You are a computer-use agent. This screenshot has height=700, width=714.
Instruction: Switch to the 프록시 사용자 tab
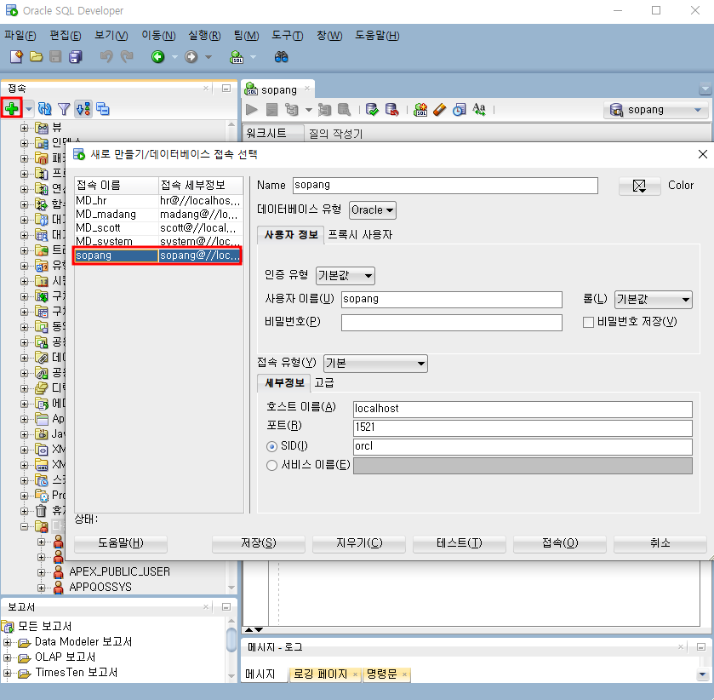[360, 235]
